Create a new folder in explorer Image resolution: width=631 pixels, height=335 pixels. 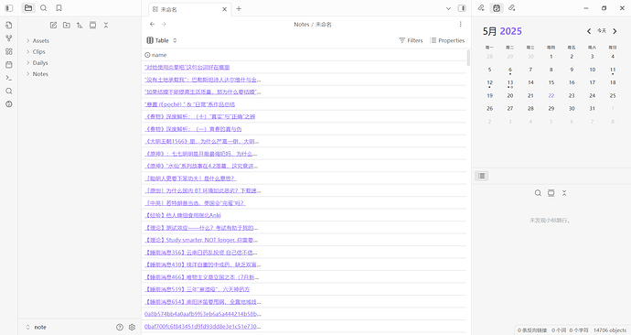coord(67,25)
